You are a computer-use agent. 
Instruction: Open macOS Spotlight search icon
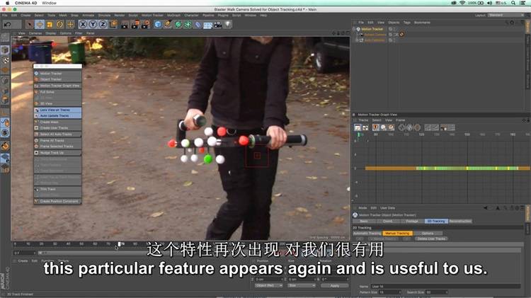click(x=513, y=3)
